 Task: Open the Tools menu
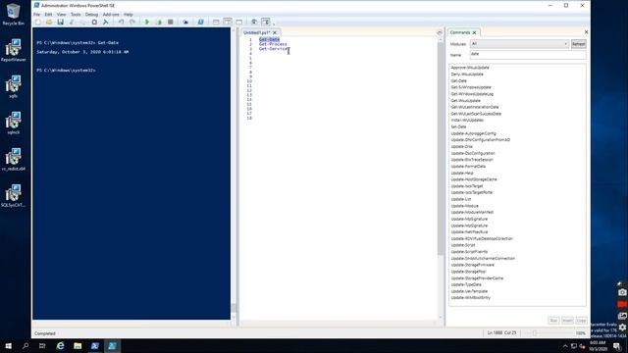[76, 15]
